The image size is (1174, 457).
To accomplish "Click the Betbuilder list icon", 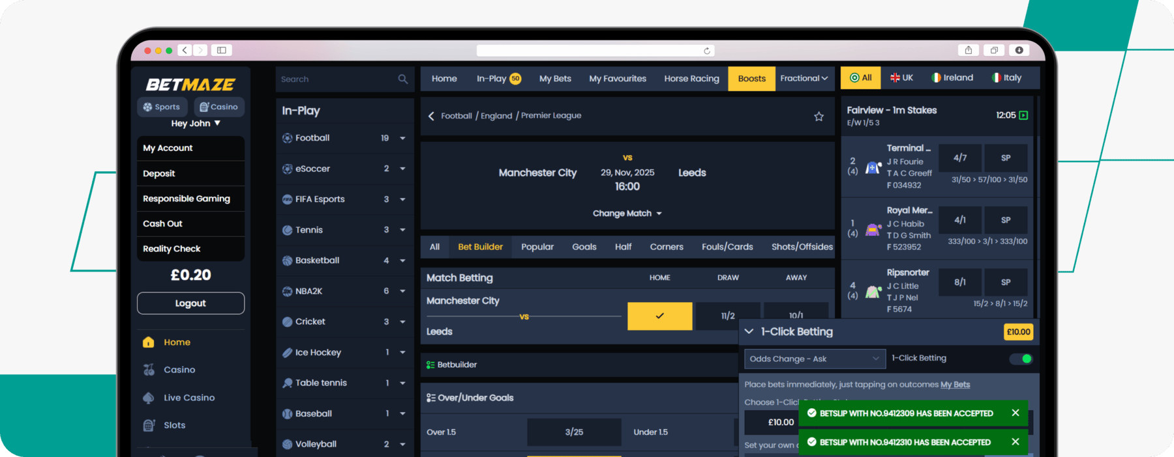I will [430, 365].
